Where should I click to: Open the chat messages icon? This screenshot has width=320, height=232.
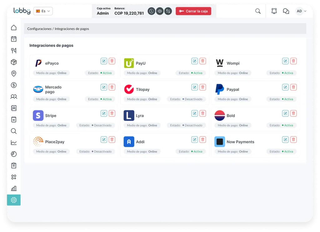[x=286, y=11]
